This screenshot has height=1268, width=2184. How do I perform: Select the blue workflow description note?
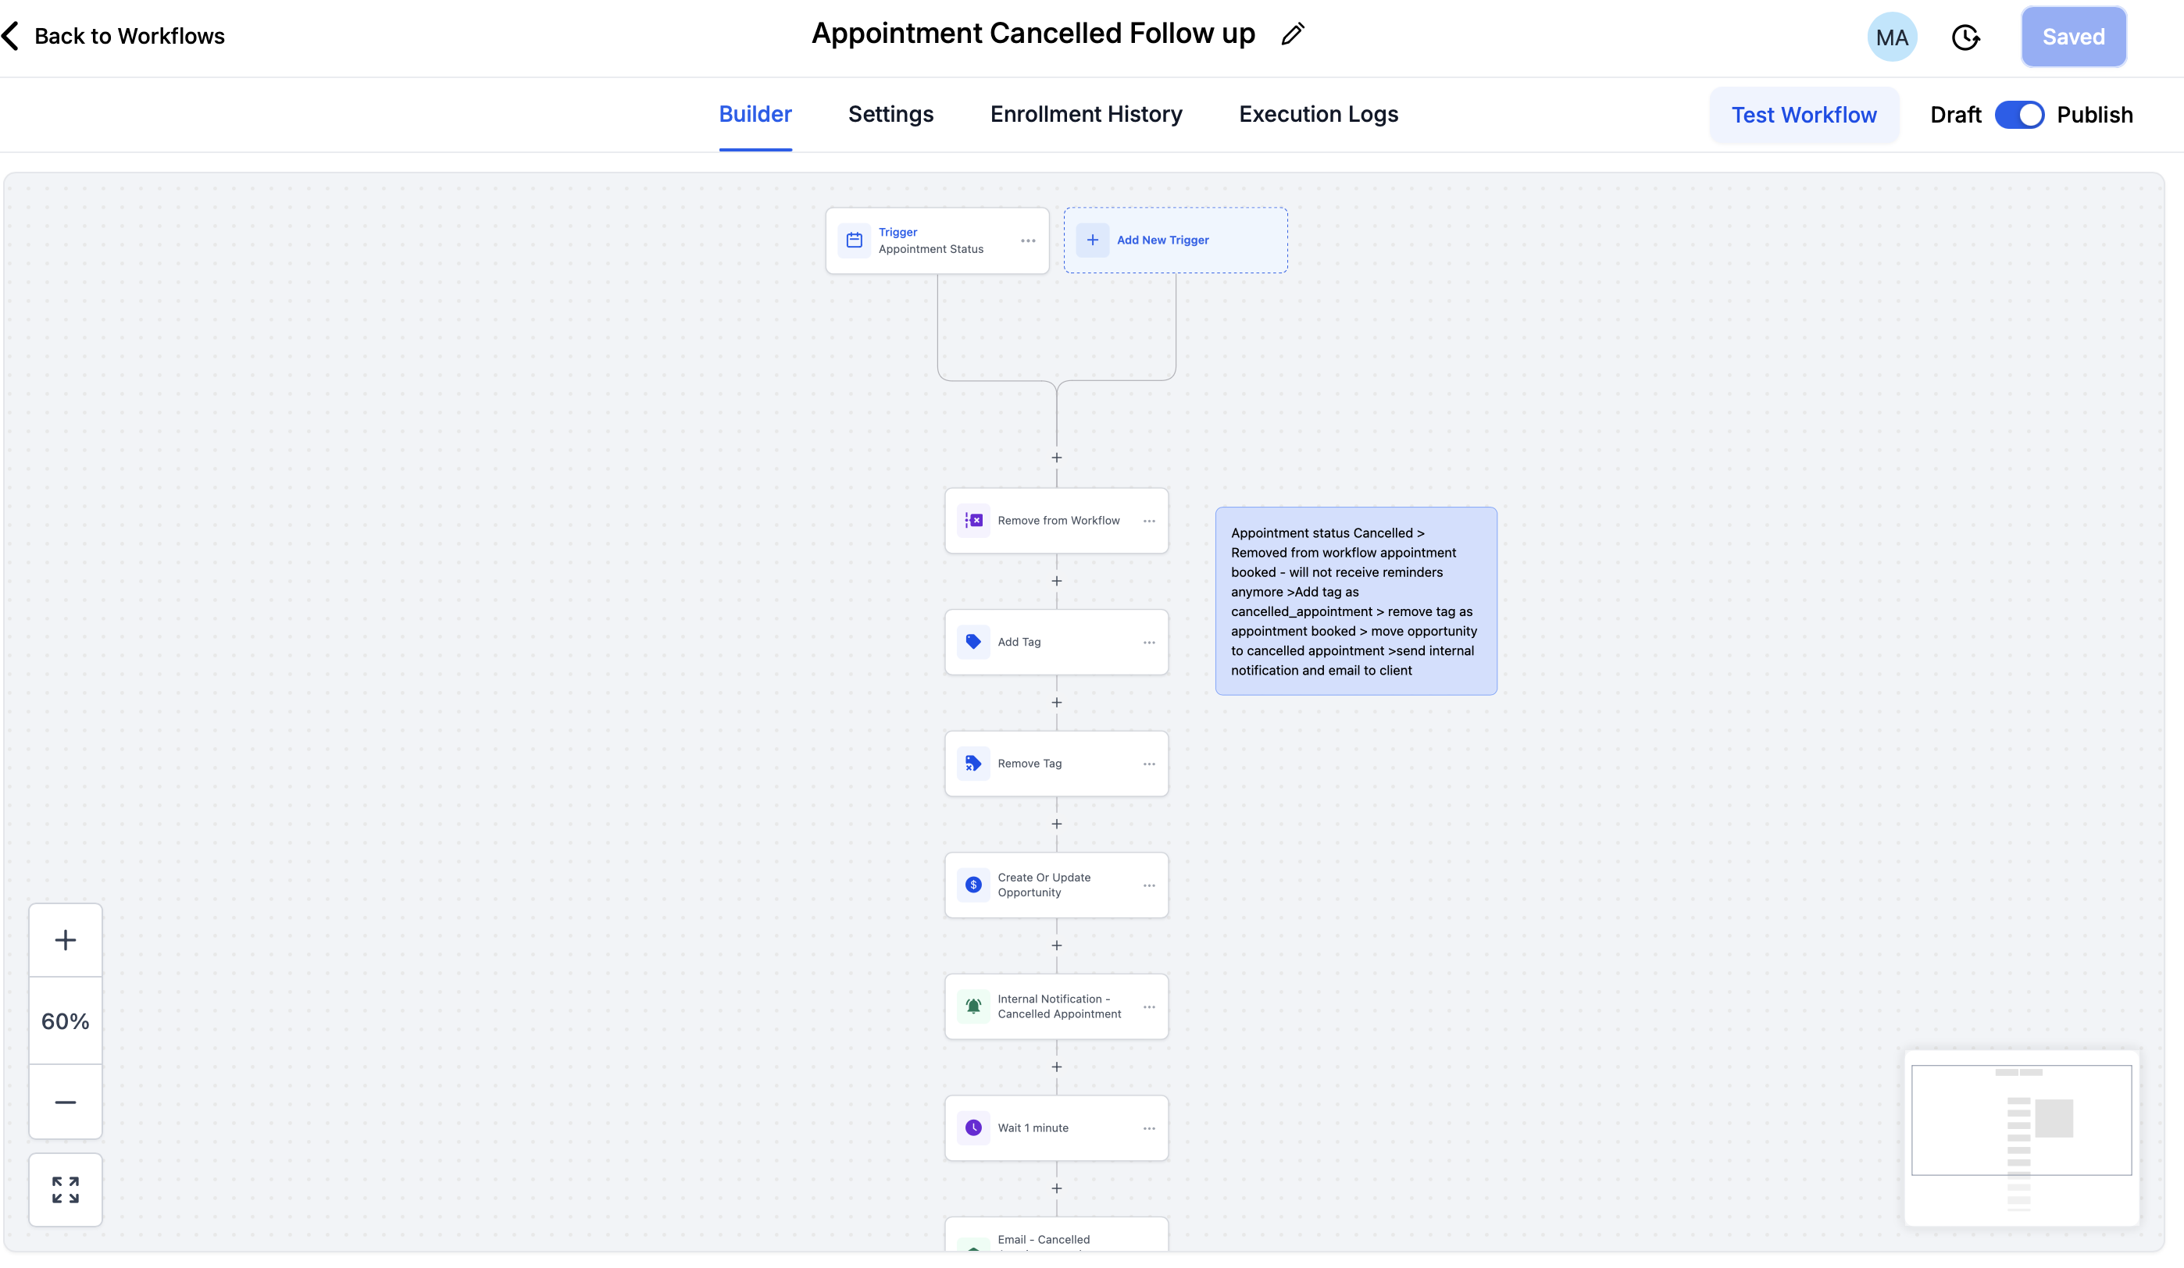point(1355,601)
